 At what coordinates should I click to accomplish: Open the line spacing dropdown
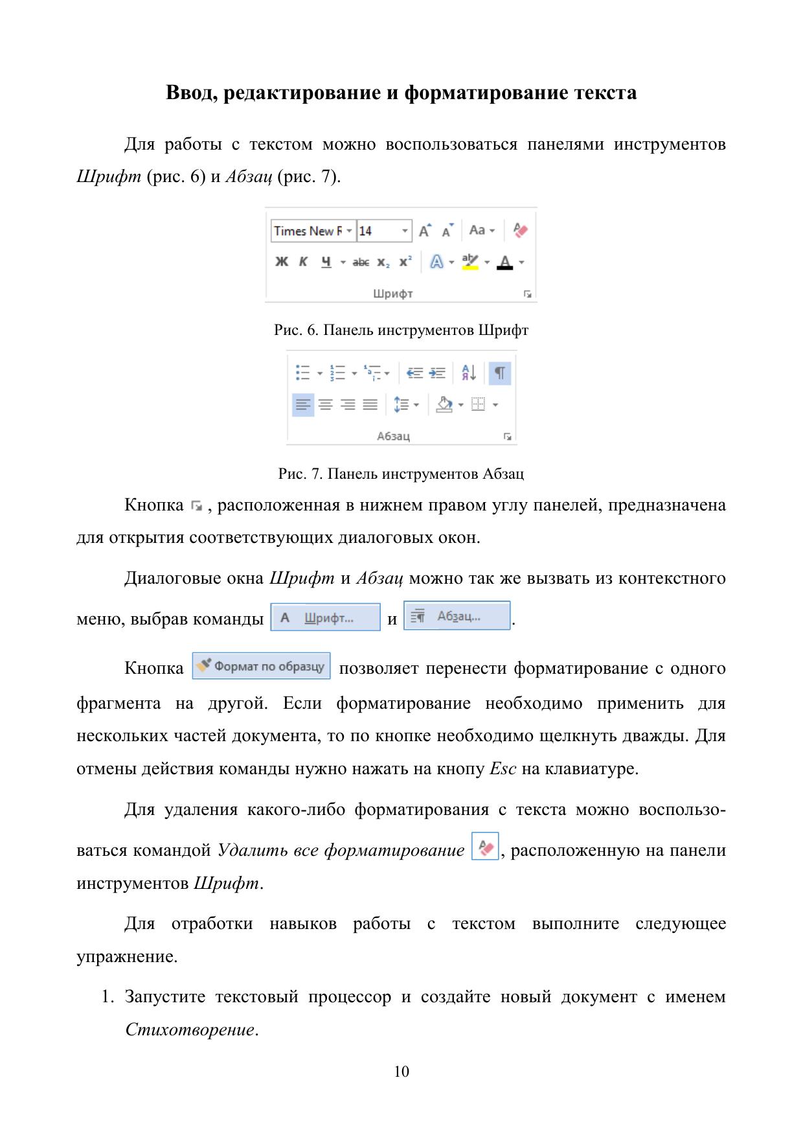406,405
